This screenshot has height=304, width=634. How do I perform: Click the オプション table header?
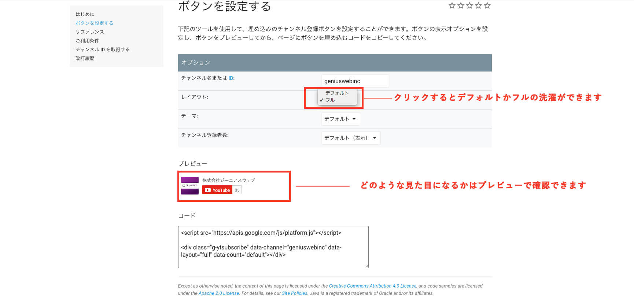tap(335, 63)
